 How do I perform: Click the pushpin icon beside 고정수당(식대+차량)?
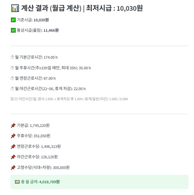(13, 168)
